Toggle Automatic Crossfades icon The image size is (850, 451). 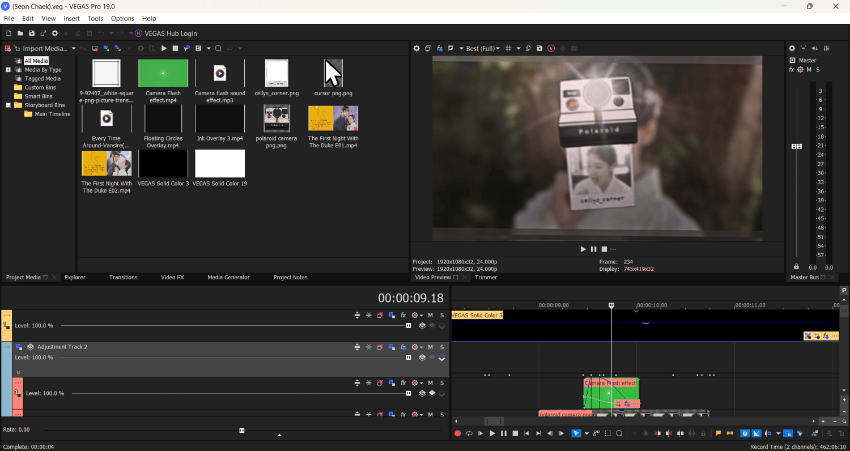tap(756, 433)
